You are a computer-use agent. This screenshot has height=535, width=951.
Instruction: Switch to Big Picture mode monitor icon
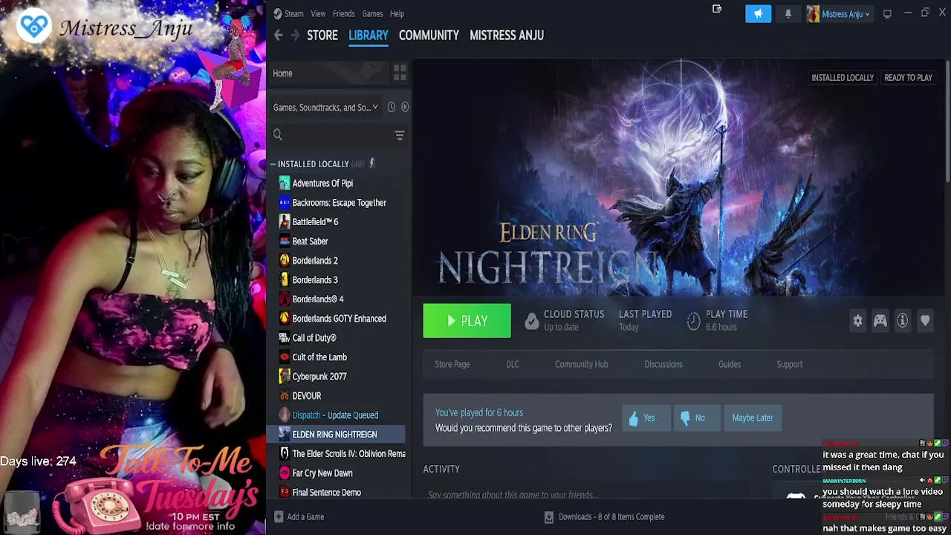[x=887, y=13]
